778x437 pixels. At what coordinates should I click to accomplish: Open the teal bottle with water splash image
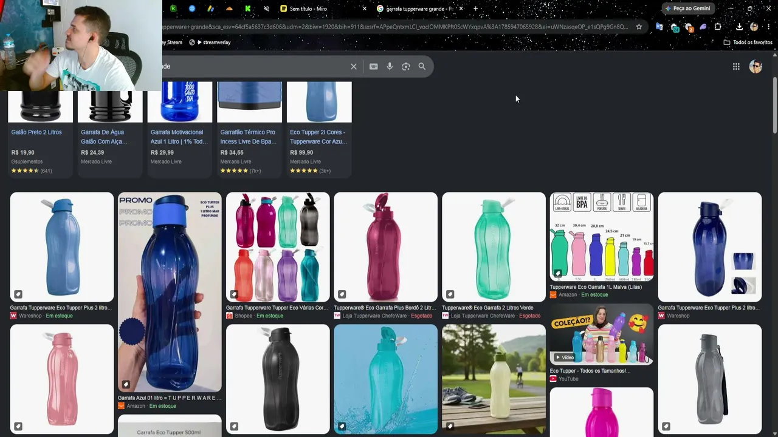[x=385, y=379]
